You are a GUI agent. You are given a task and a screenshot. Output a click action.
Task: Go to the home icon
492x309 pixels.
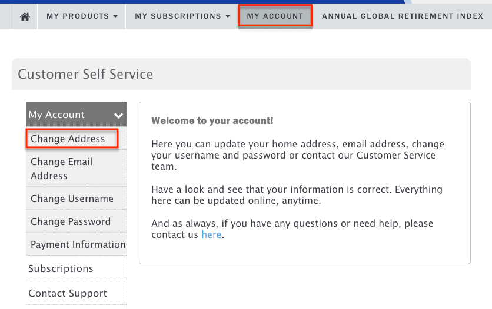(25, 16)
